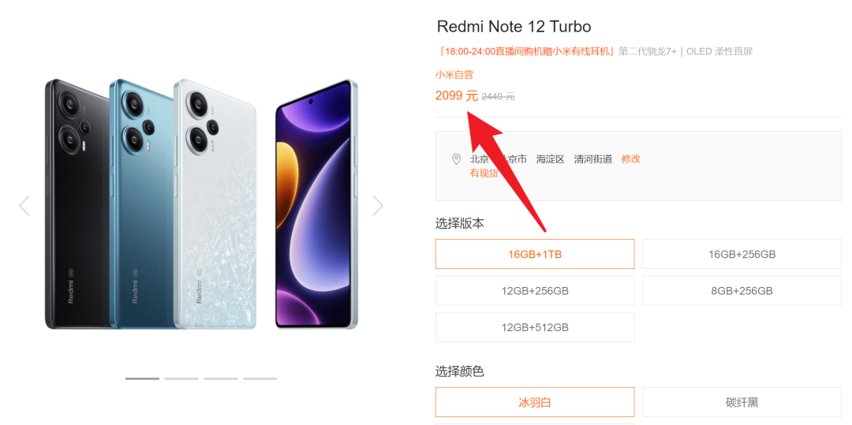
Task: Switch to the second gallery slide indicator
Action: tap(181, 378)
